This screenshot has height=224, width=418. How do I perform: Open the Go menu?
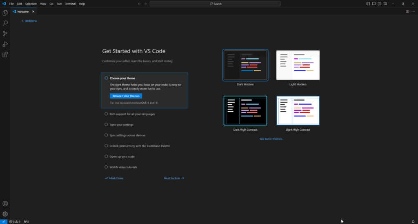coord(51,4)
